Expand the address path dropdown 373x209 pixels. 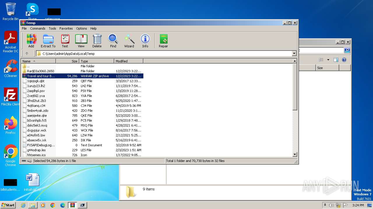[294, 53]
